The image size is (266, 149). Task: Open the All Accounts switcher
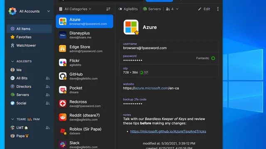click(x=30, y=11)
